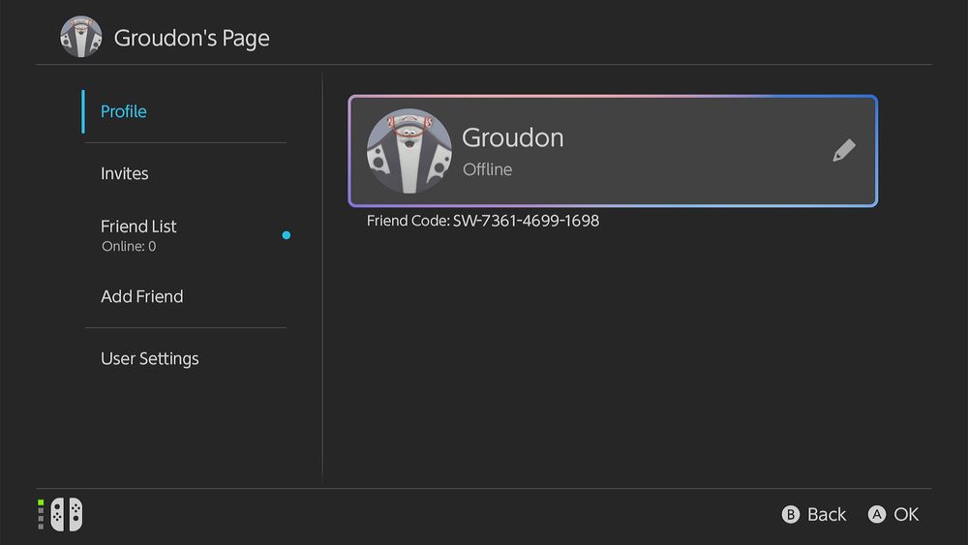Click the A button icon
This screenshot has width=968, height=545.
pyautogui.click(x=877, y=514)
